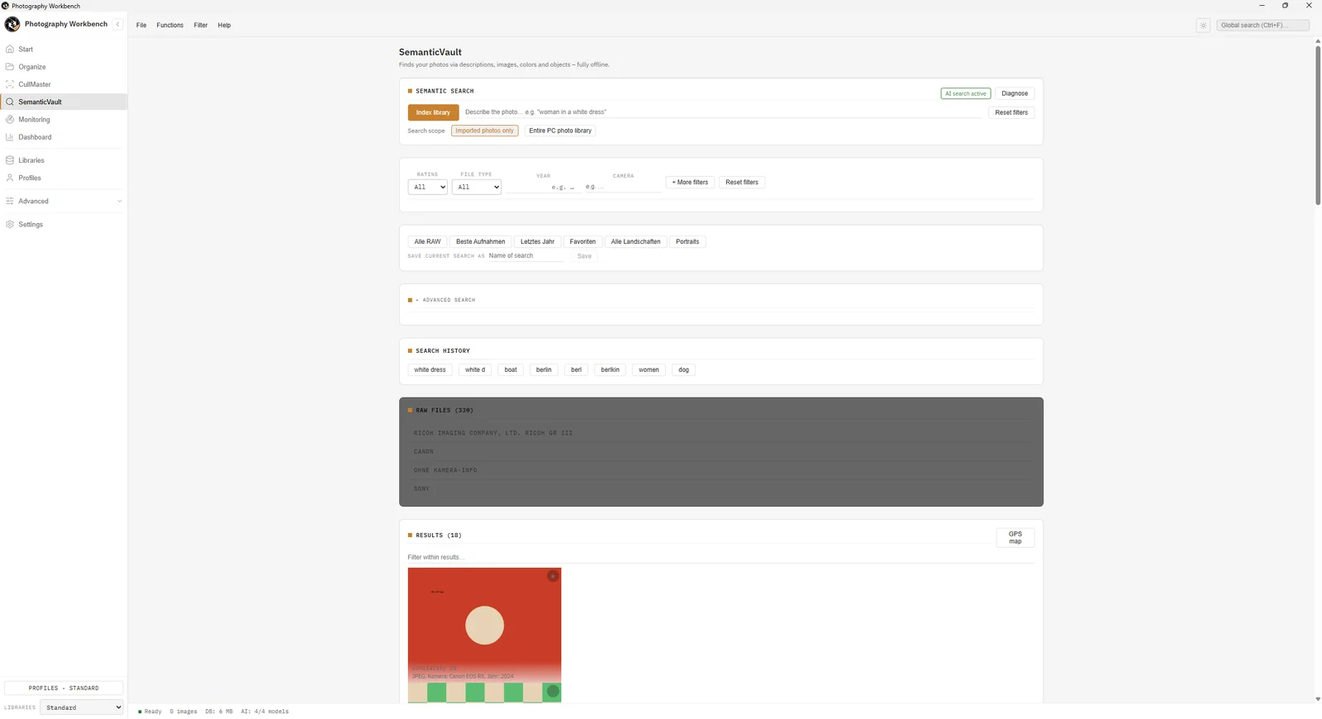Click the SemanticVault magnifier icon

pos(10,102)
